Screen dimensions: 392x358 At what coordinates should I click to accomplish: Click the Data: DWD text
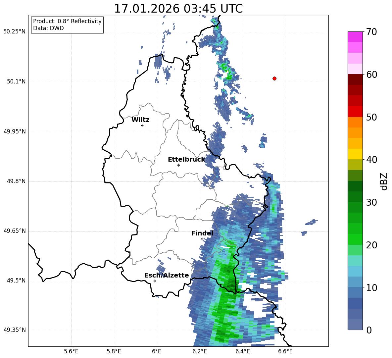click(x=48, y=28)
